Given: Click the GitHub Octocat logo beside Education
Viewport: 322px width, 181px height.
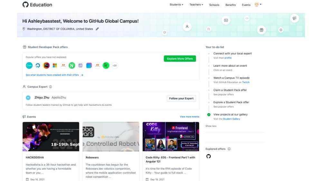Looking at the screenshot, I should point(25,5).
